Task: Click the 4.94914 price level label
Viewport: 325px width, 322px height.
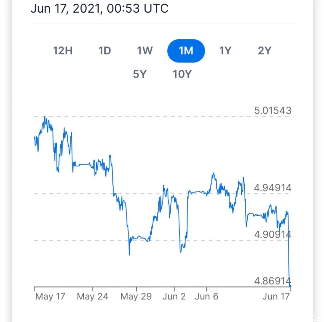Action: click(x=273, y=188)
